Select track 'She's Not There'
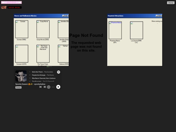Screen dimensions: 176x132 click(x=37, y=72)
